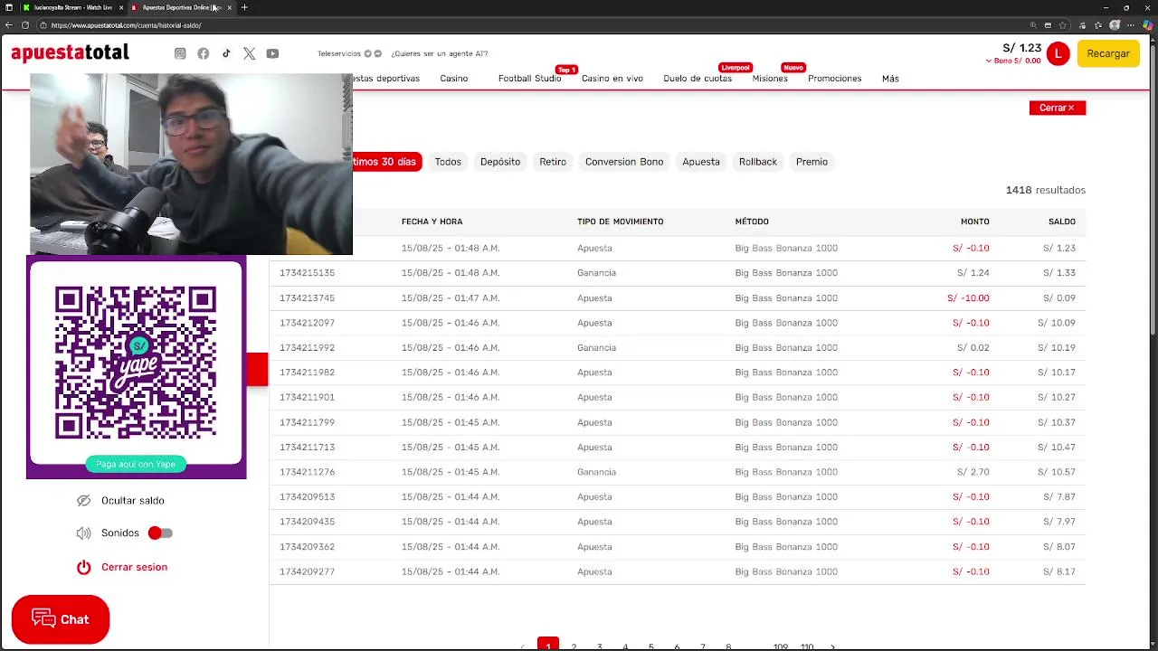This screenshot has height=651, width=1158.
Task: Open the Chat support button
Action: point(61,619)
